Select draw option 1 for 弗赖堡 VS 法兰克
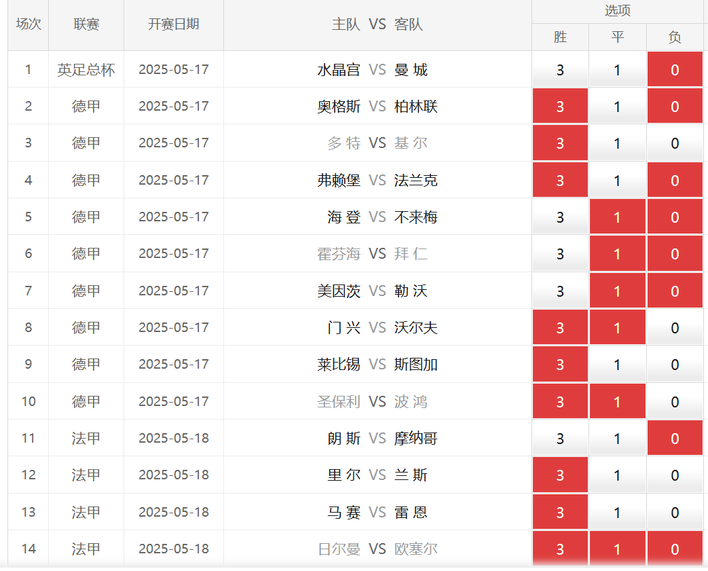708x571 pixels. pos(617,180)
